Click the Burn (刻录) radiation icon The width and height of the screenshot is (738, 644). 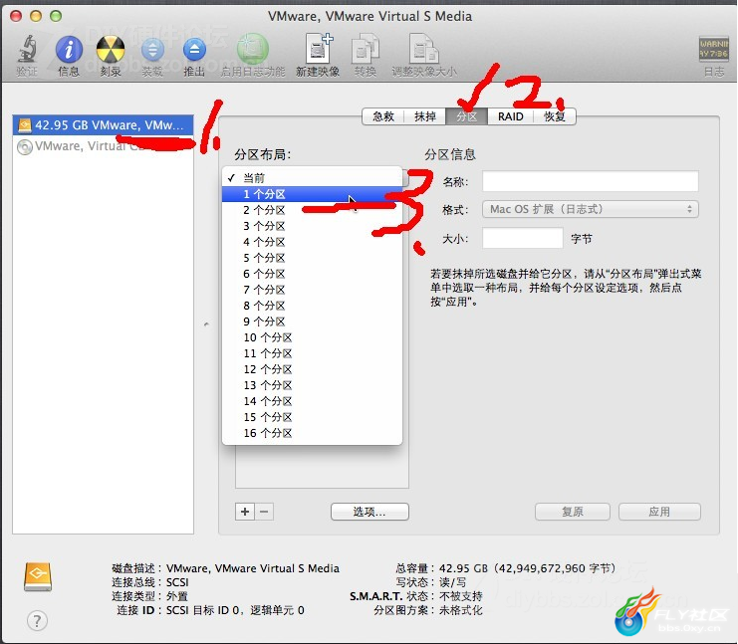coord(111,49)
